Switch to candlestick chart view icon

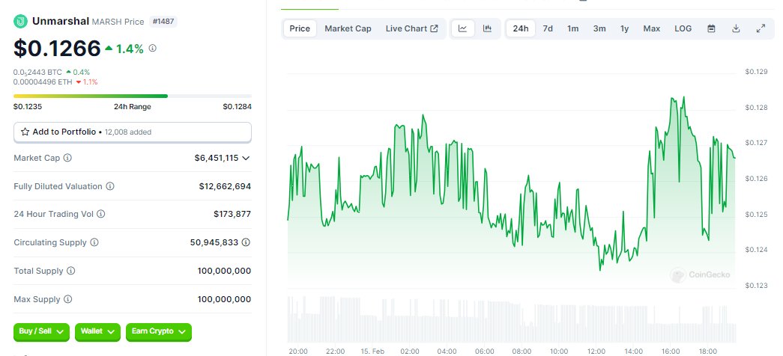(487, 29)
